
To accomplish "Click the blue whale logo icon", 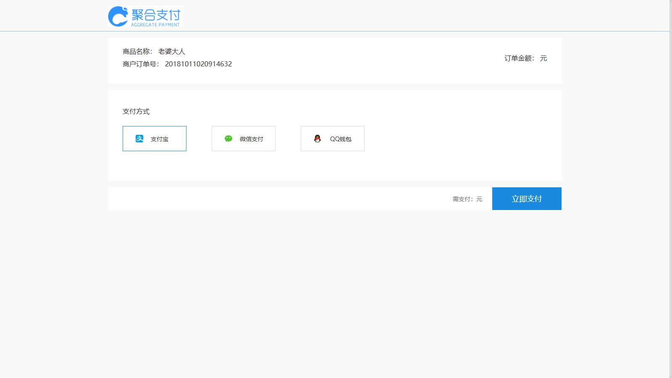I will [x=118, y=17].
